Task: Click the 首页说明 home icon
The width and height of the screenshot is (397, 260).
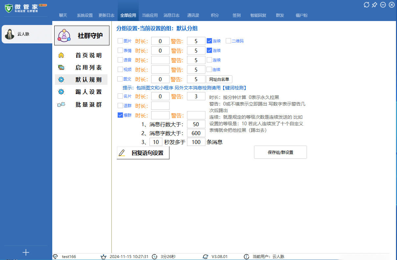Action: pos(61,55)
